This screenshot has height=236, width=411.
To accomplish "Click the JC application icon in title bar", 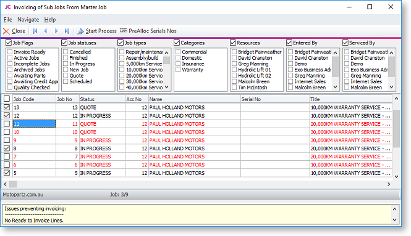I will pyautogui.click(x=8, y=7).
